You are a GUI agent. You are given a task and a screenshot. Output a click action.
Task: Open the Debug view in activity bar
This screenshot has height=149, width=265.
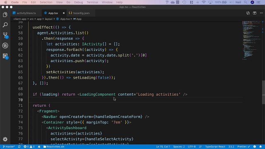(x=5, y=46)
